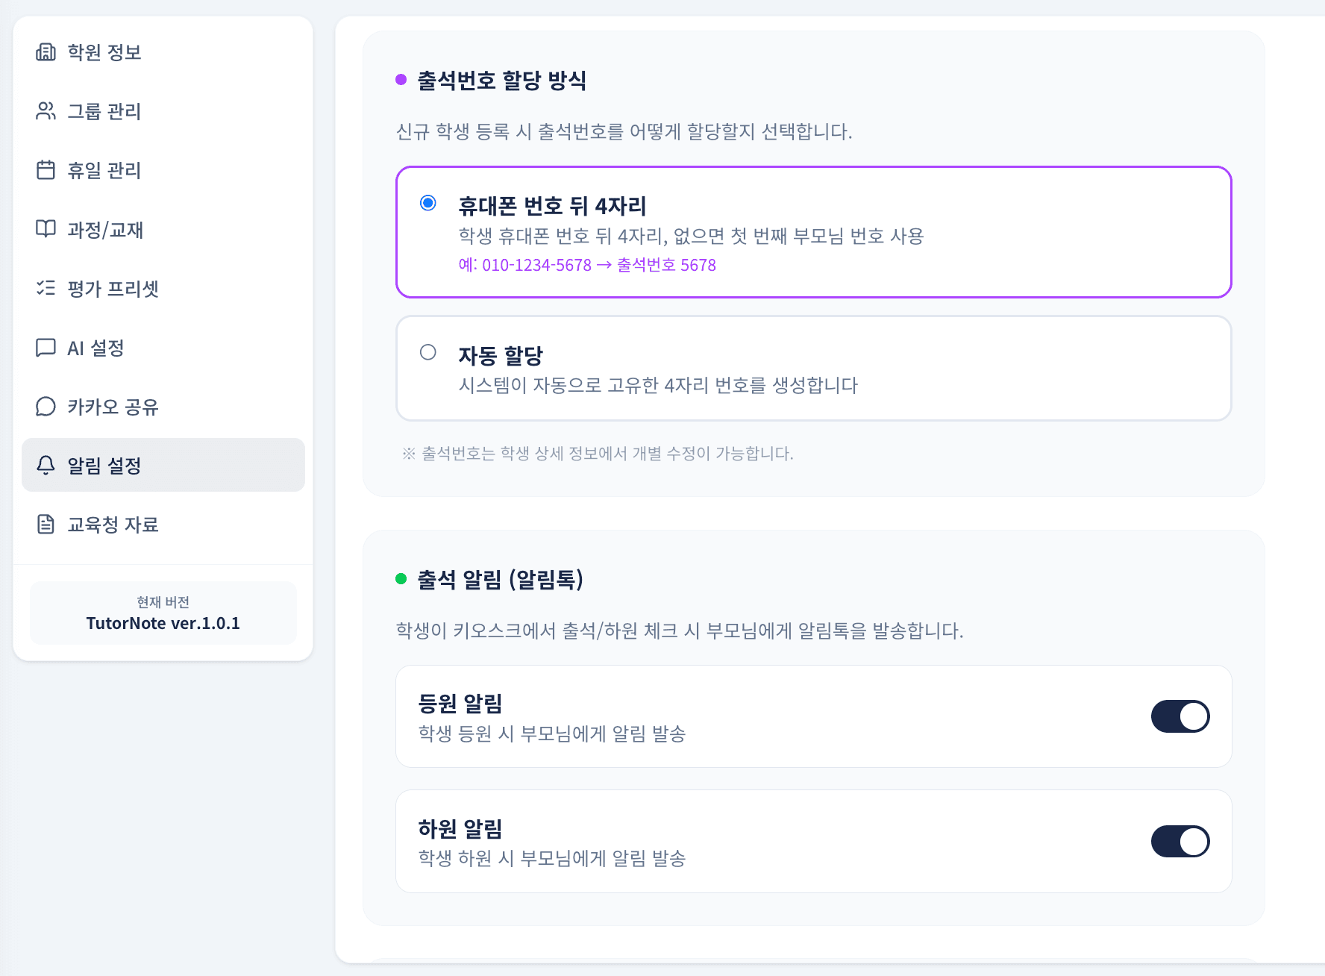The image size is (1325, 976).
Task: Disable the 등원 알림 toggle
Action: (x=1180, y=716)
